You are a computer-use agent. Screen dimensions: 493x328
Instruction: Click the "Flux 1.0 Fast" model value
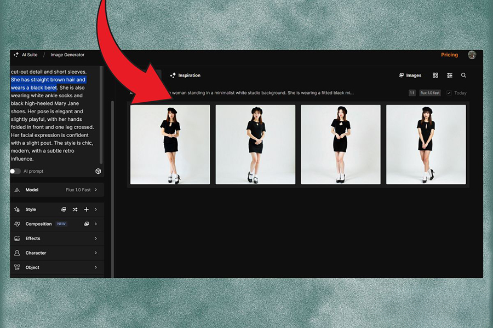(x=78, y=190)
